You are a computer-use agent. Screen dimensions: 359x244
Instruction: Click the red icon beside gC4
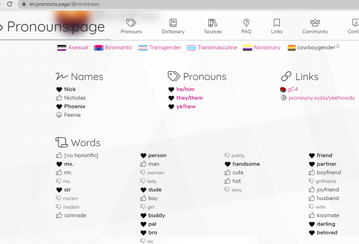click(x=283, y=89)
